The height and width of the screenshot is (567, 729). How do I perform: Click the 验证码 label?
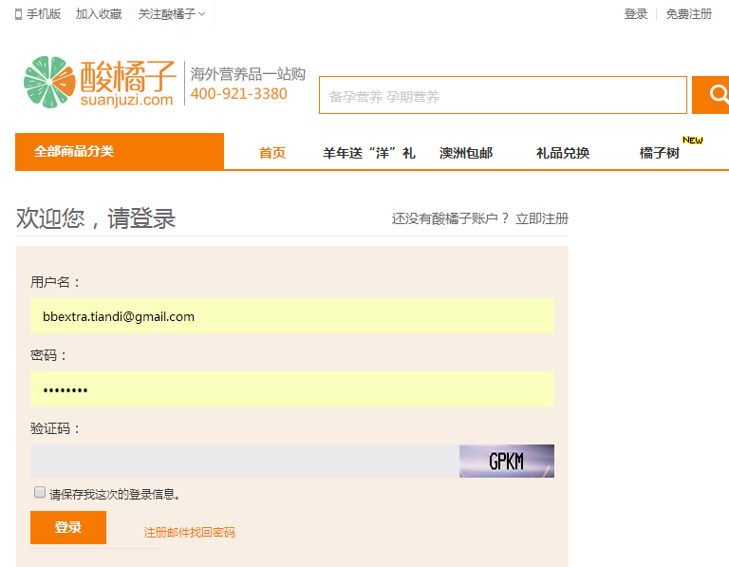pos(55,428)
